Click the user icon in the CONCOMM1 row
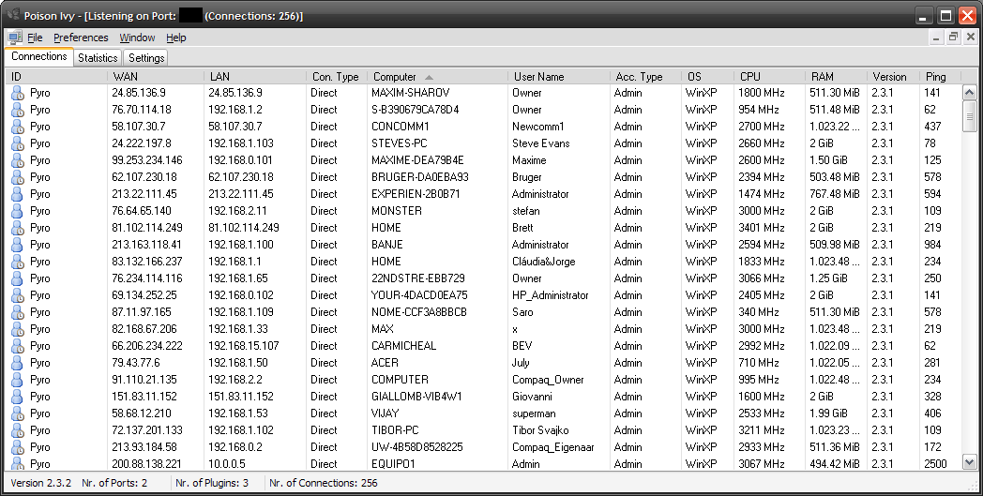 click(x=18, y=127)
